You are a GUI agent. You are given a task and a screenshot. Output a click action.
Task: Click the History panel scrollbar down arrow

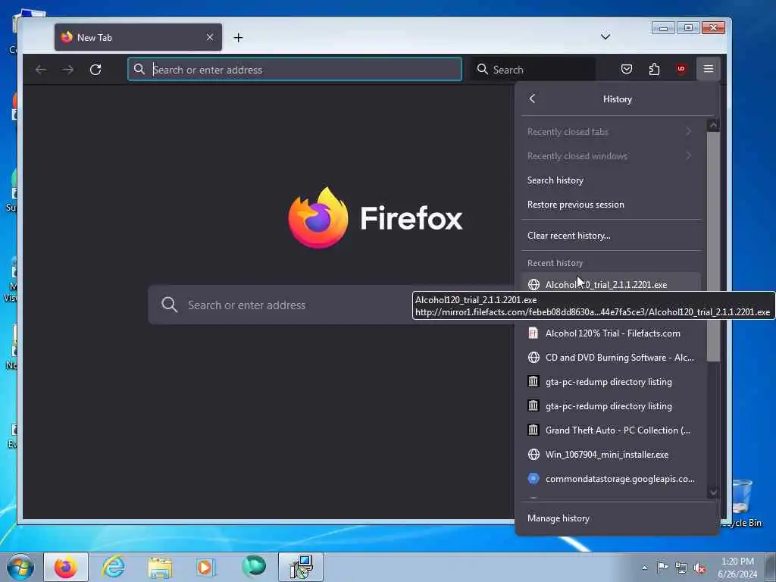pos(712,492)
